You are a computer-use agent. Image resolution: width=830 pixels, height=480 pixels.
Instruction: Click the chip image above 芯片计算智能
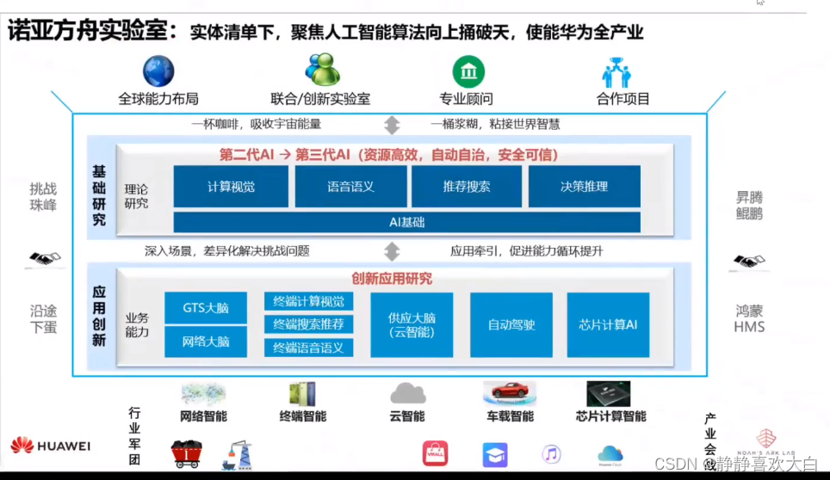tap(609, 394)
